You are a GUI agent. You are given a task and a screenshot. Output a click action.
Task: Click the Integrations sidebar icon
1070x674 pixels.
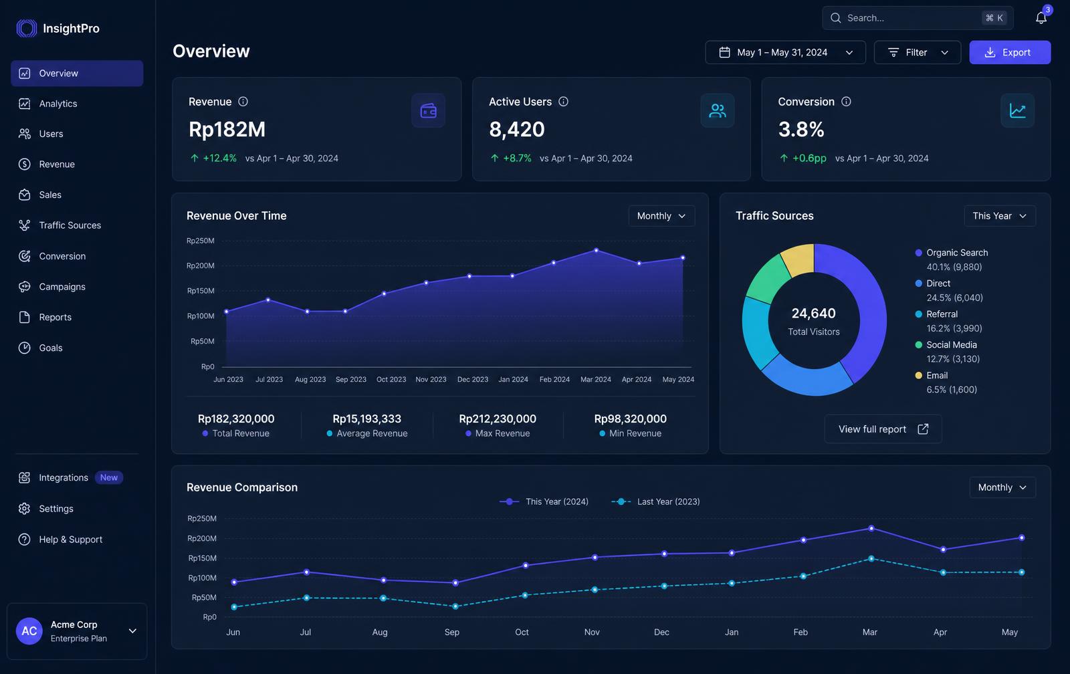pos(25,477)
